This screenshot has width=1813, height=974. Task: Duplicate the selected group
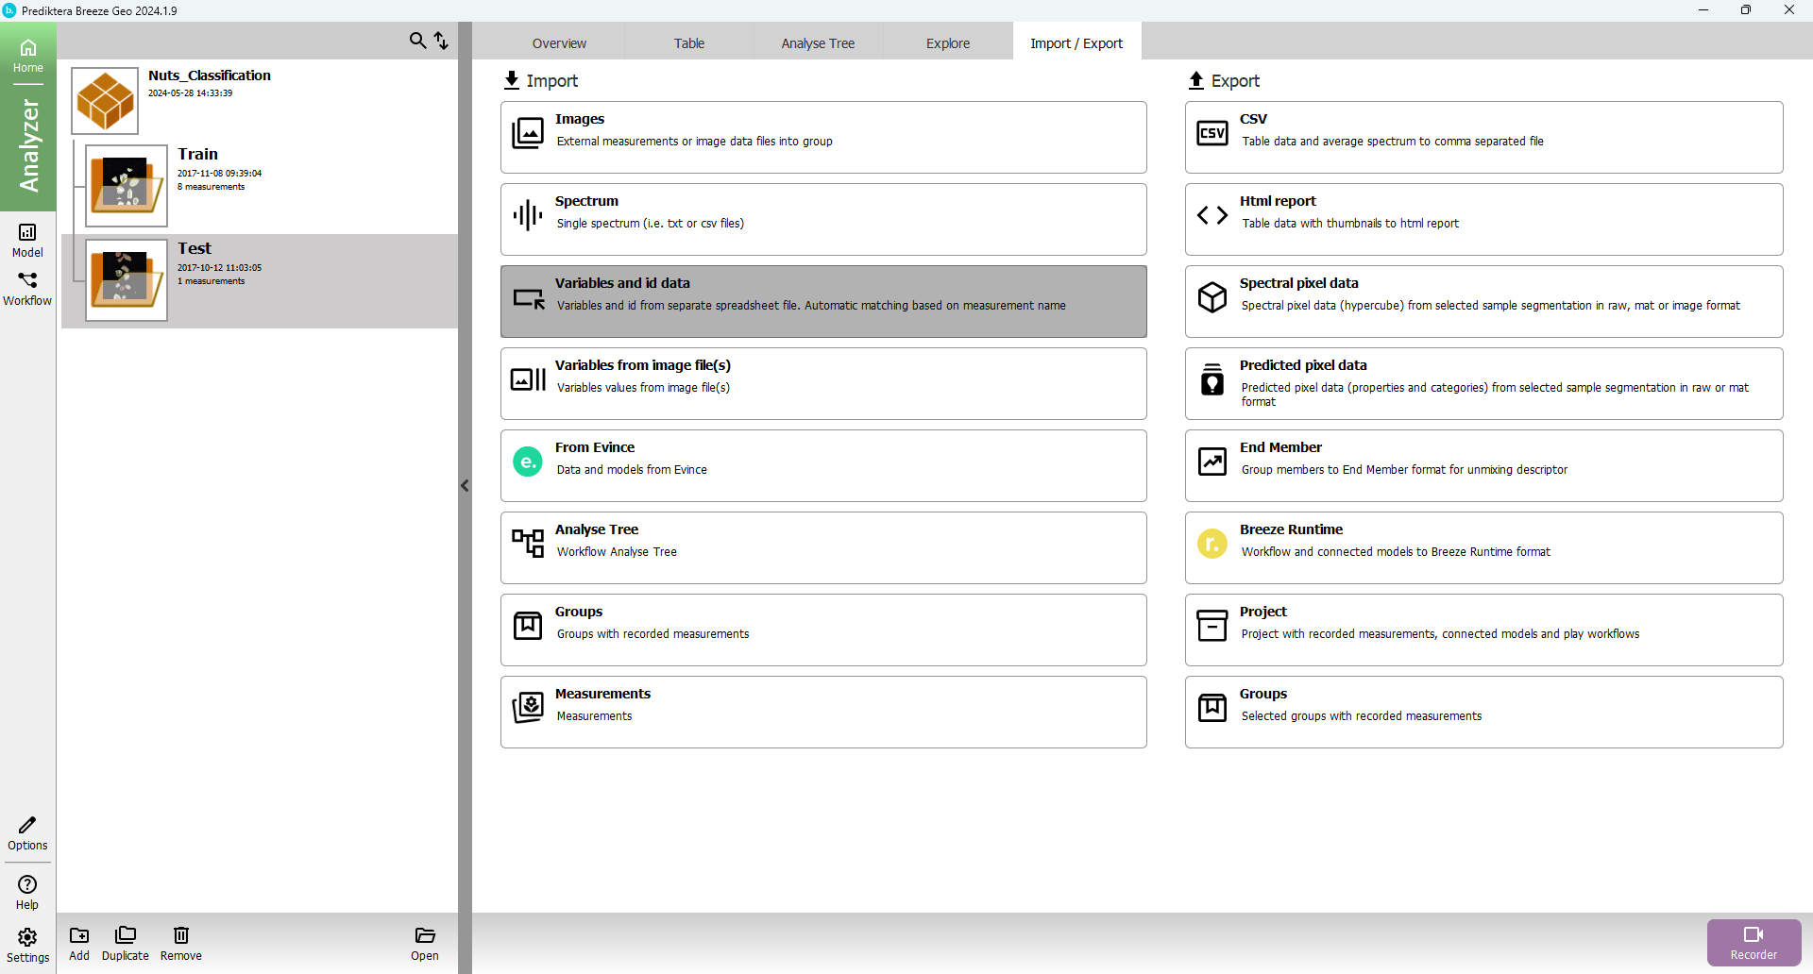[125, 943]
